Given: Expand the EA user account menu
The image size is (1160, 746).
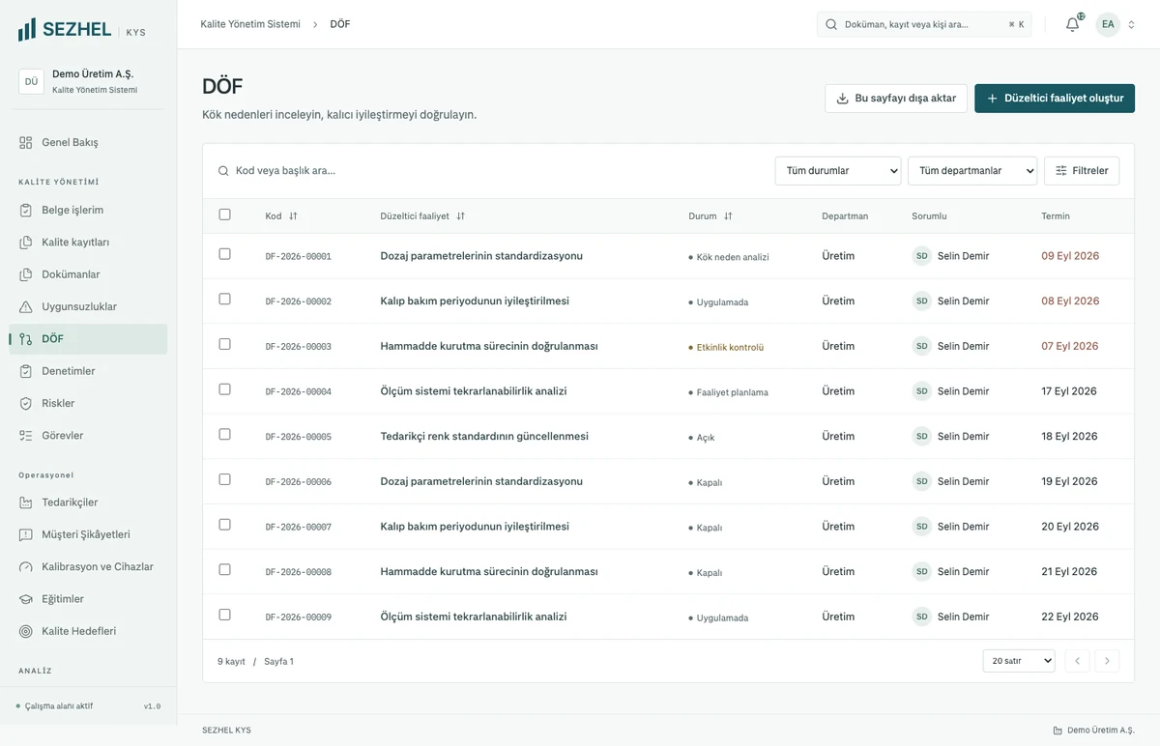Looking at the screenshot, I should 1116,24.
